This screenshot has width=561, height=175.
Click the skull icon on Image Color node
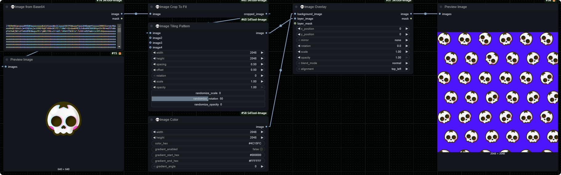[158, 120]
